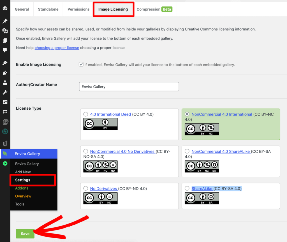Viewport: 287px width, 242px height.
Task: Open Settings in the Envira submenu
Action: click(23, 180)
